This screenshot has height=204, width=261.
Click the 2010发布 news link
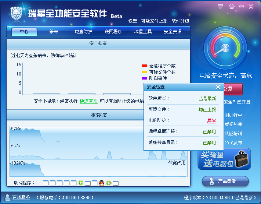coord(233,143)
